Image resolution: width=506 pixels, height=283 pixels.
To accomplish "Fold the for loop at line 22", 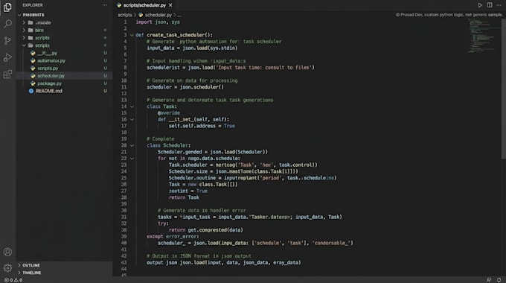I will (x=132, y=159).
